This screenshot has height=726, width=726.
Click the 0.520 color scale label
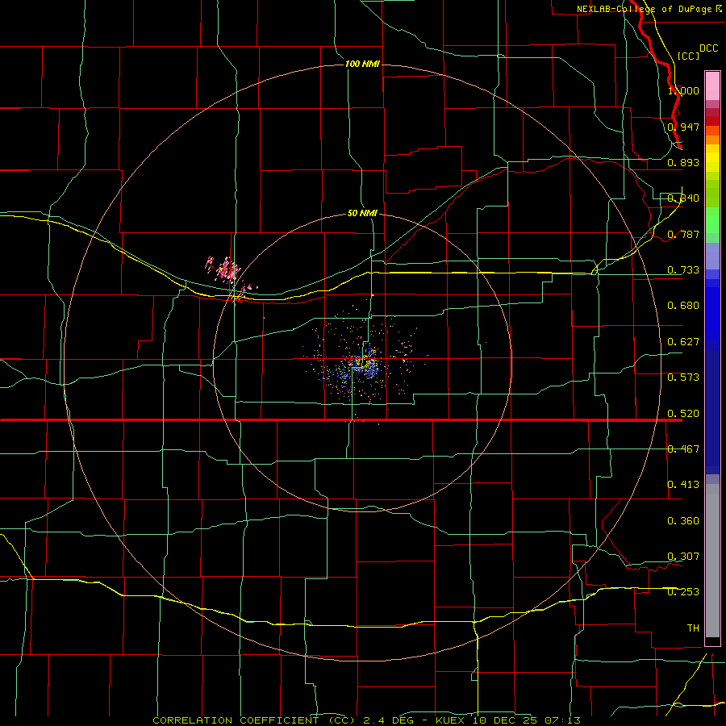(x=683, y=414)
